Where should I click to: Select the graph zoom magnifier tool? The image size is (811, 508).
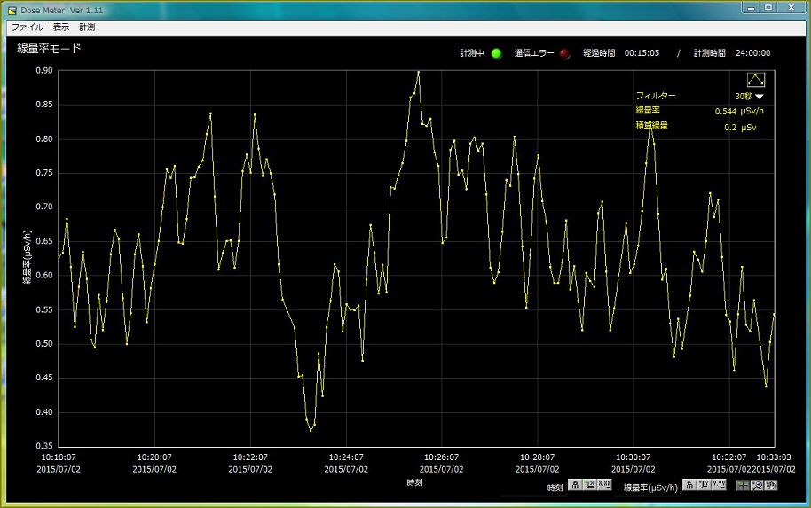coord(758,485)
